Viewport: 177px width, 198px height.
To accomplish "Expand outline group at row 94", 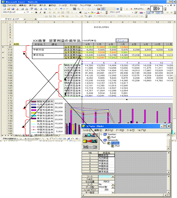I will click(3, 47).
